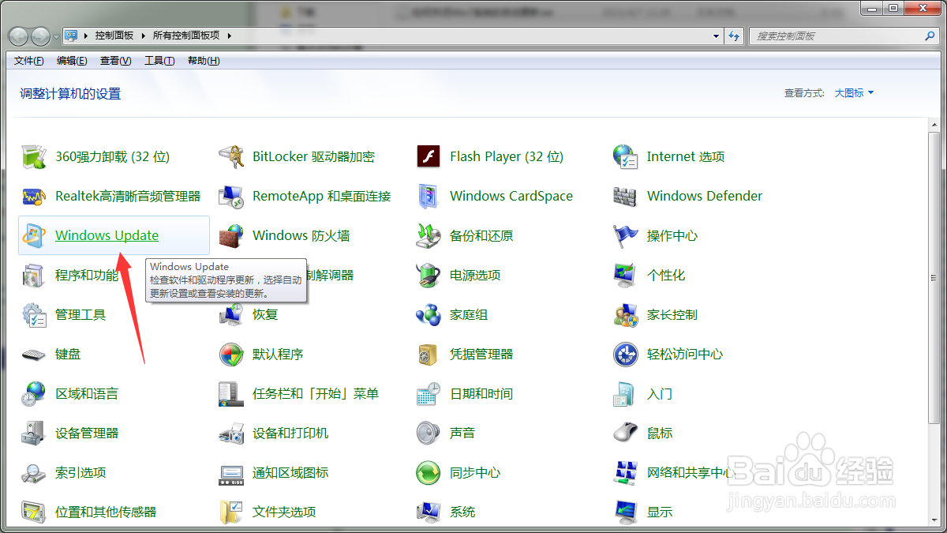The height and width of the screenshot is (533, 947).
Task: Expand the address bar history dropdown arrow
Action: (x=717, y=36)
